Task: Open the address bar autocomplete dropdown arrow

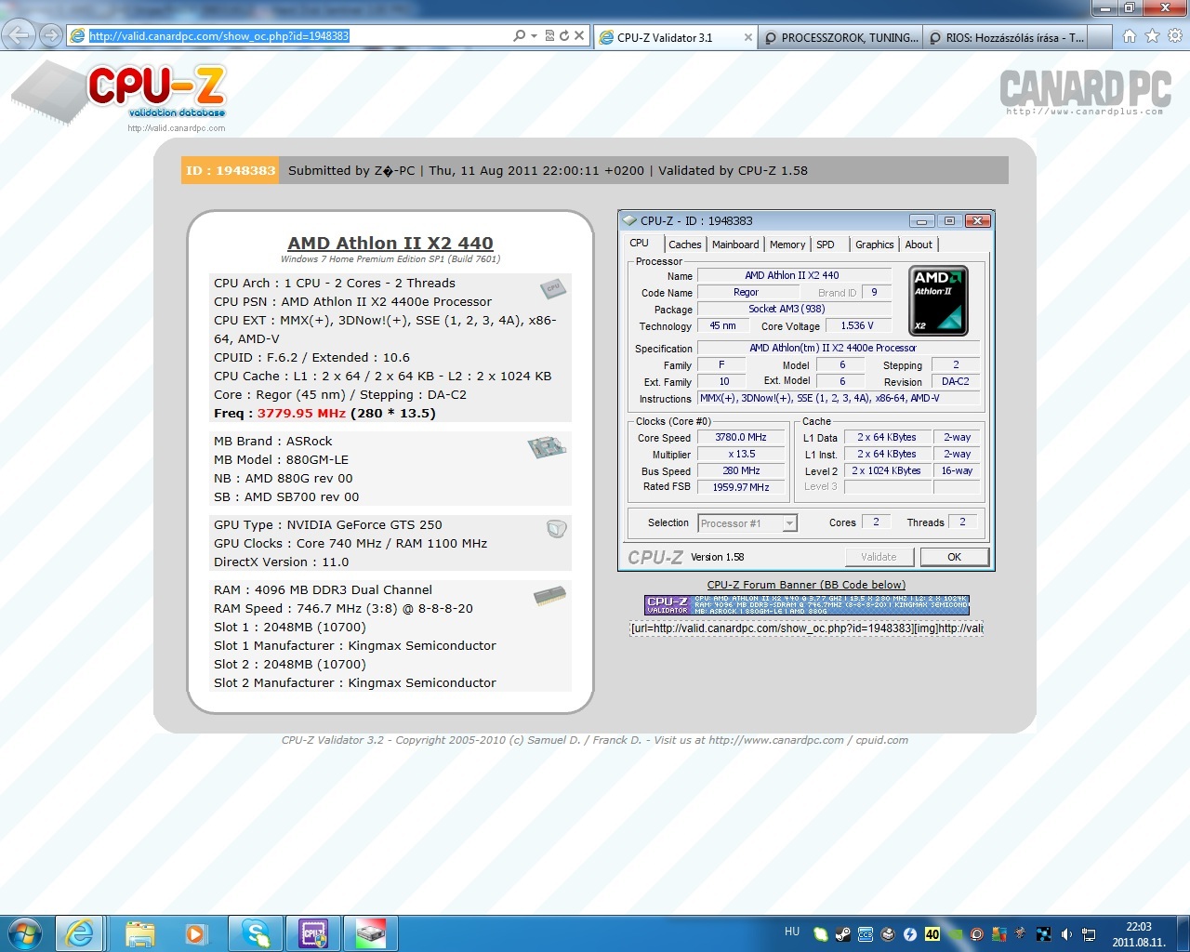Action: coord(534,36)
